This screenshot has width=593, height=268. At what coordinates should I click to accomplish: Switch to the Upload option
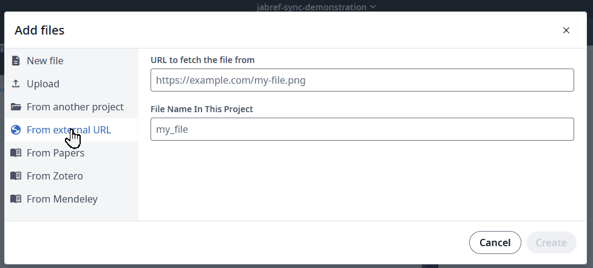[x=43, y=84]
